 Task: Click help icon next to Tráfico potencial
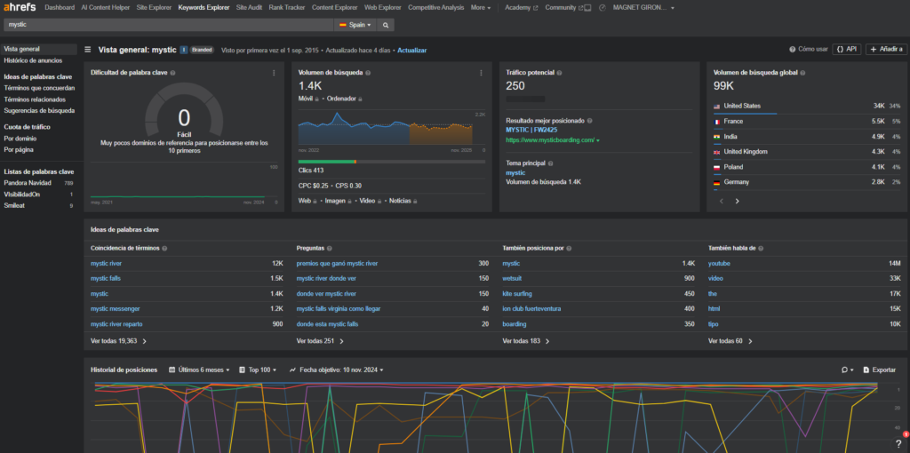click(x=559, y=73)
